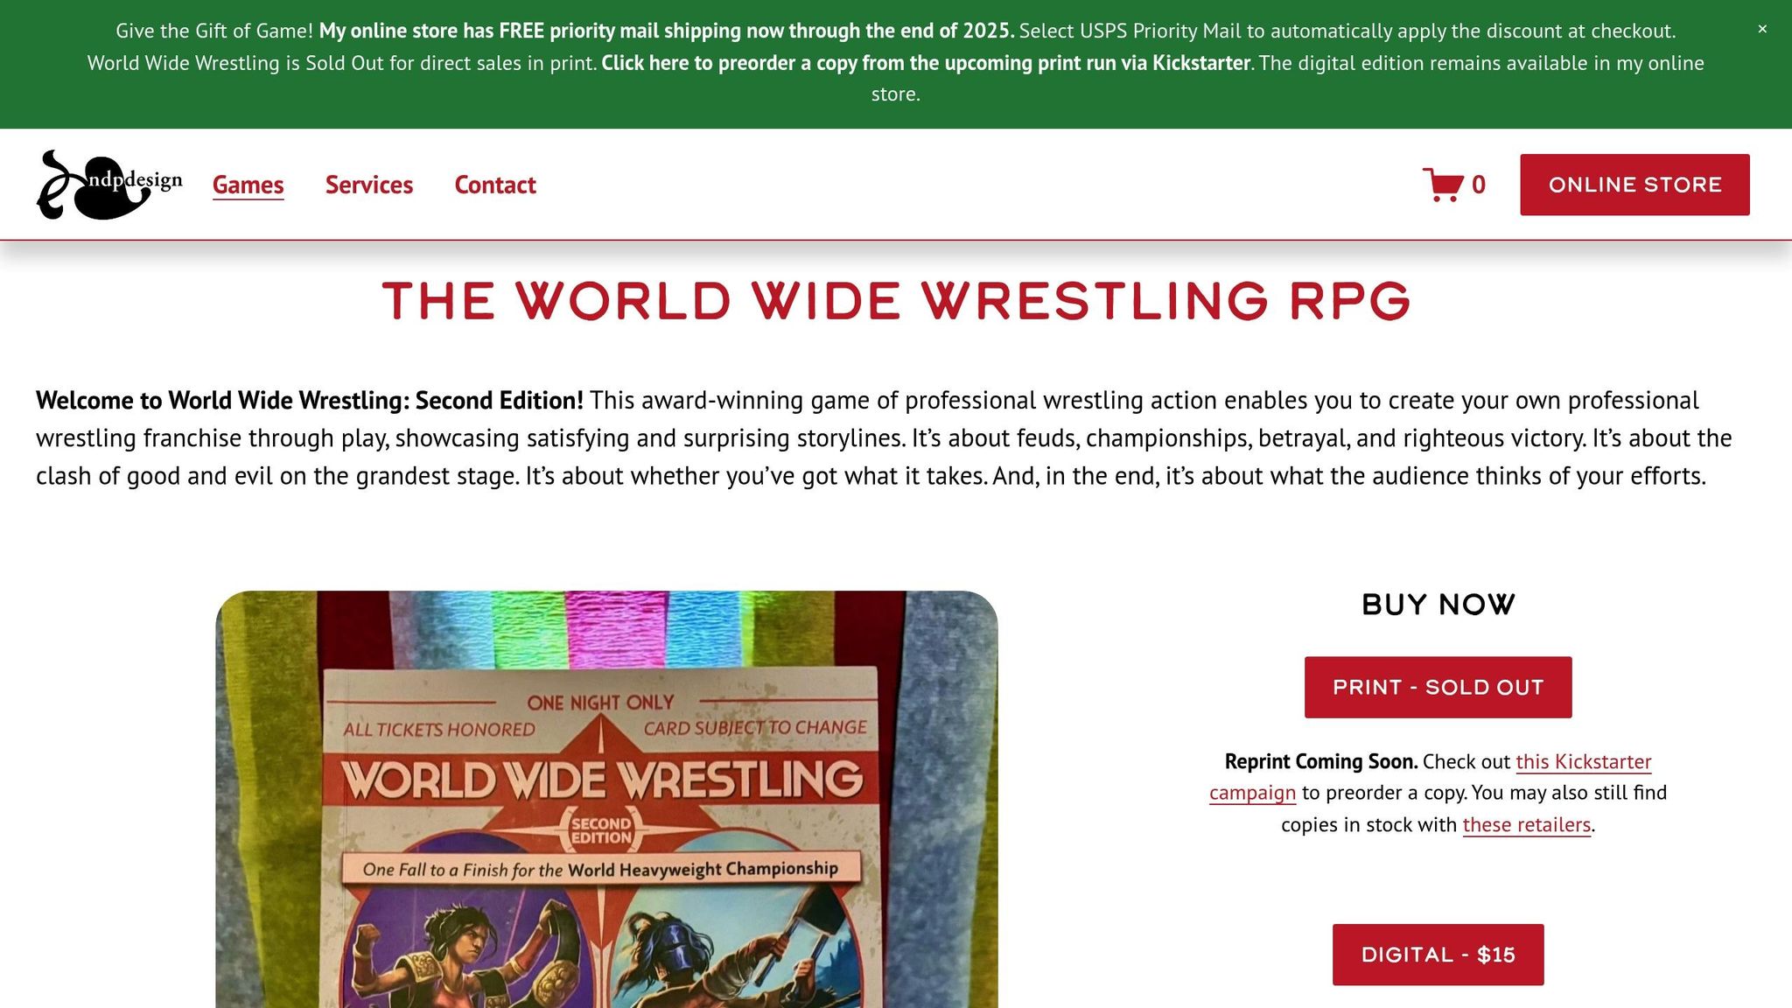Click the Reprint Coming Soon text
This screenshot has width=1792, height=1008.
click(x=1319, y=761)
